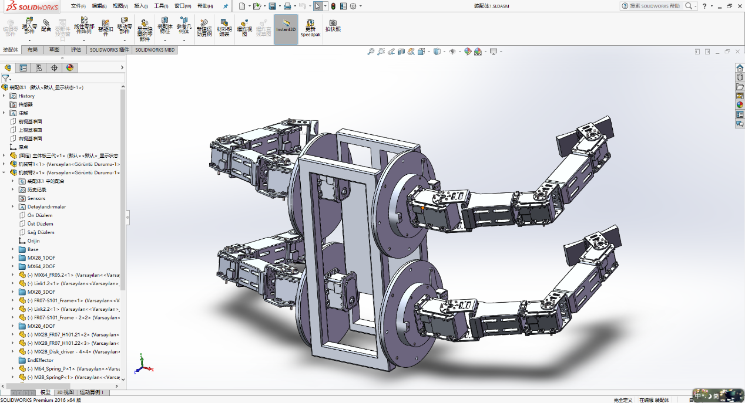Image resolution: width=745 pixels, height=403 pixels.
Task: Toggle the pin icon beside the menu bar
Action: (x=225, y=6)
